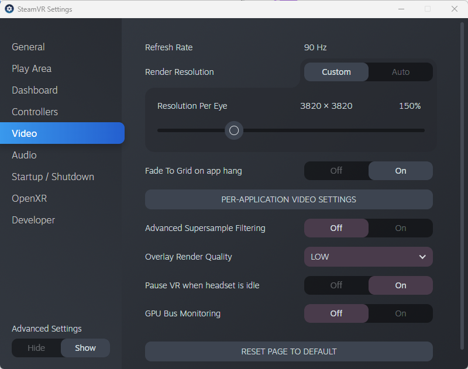Select the Developer tab in sidebar

(33, 220)
